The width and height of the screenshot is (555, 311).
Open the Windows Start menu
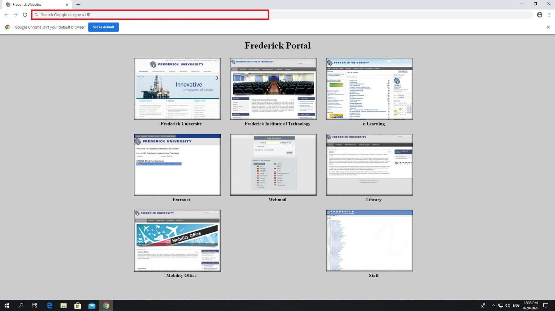pos(7,306)
